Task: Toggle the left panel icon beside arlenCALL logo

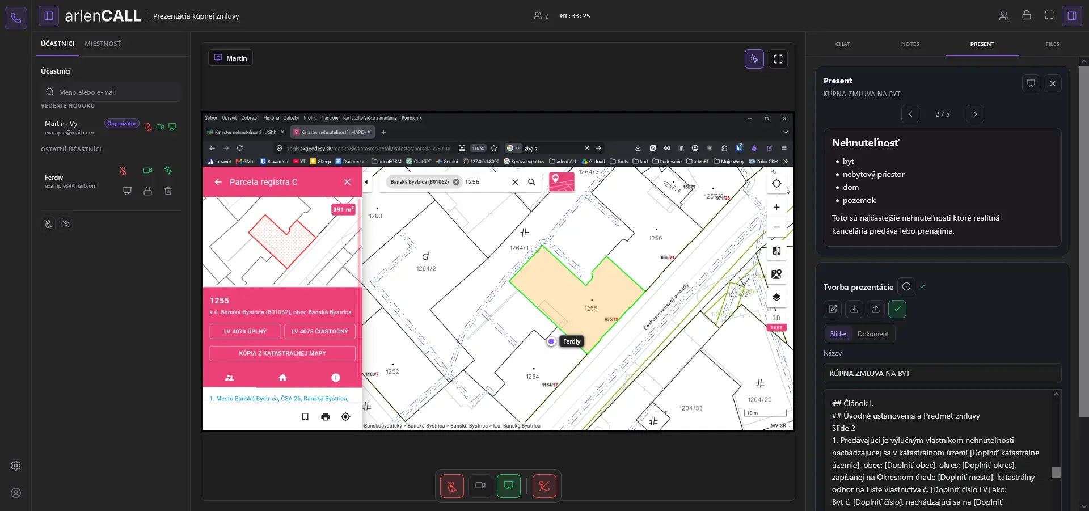Action: click(49, 16)
